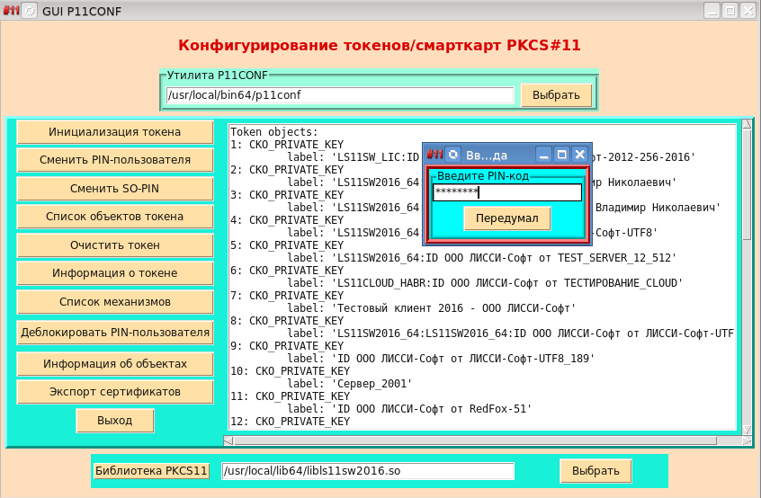Viewport: 761px width, 498px height.
Task: Click the horizontal scrollbar left arrow
Action: (228, 440)
